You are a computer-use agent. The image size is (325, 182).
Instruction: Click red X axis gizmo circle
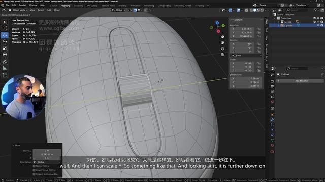pyautogui.click(x=218, y=31)
